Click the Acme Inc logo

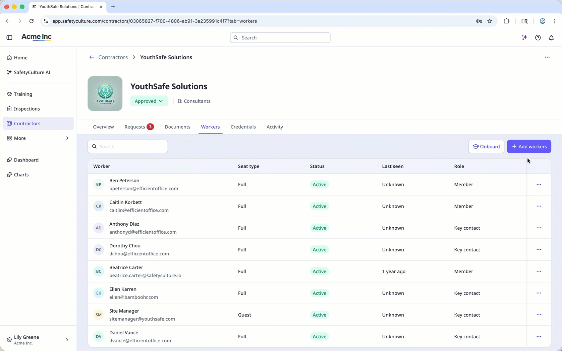(x=36, y=37)
